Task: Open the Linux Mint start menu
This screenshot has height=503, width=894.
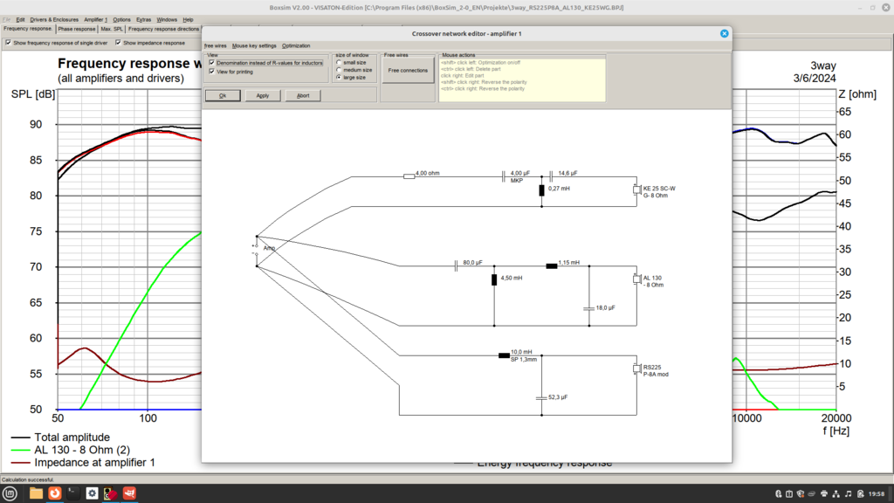Action: tap(10, 493)
